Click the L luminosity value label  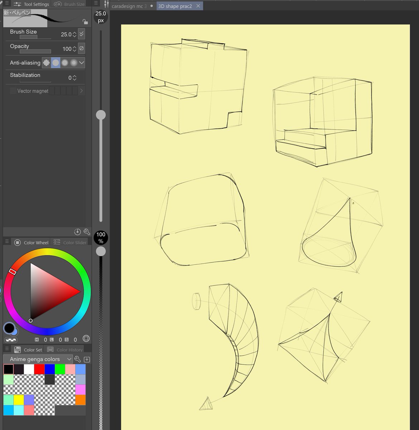pos(52,340)
